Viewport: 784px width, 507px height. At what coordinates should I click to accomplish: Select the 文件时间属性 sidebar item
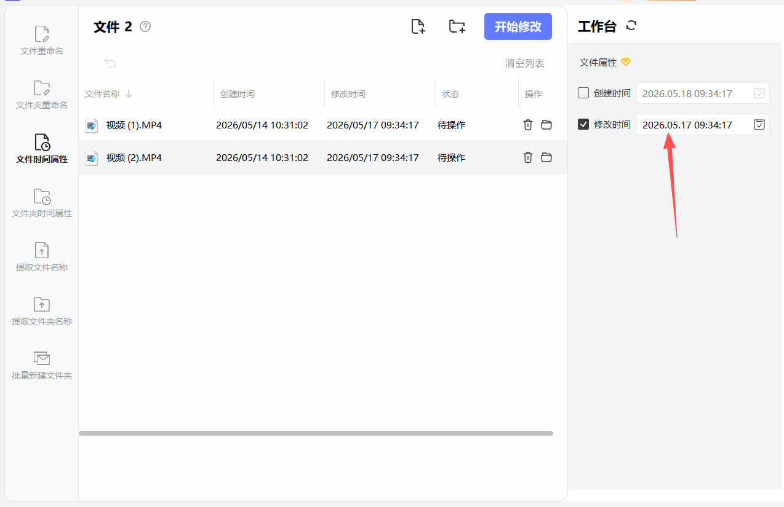click(42, 149)
